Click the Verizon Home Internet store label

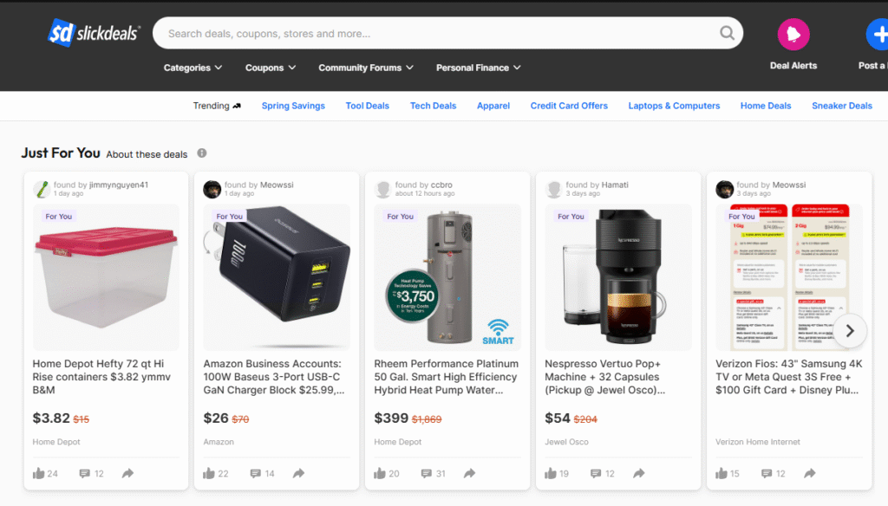(758, 442)
